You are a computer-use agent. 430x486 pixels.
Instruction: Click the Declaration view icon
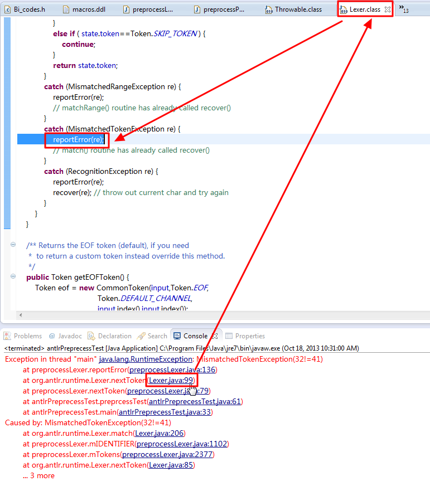pos(91,336)
